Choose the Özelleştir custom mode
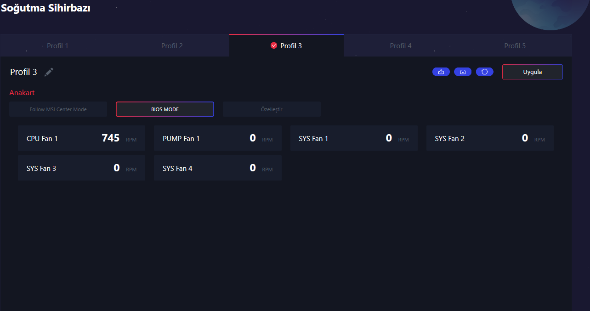This screenshot has height=311, width=590. pyautogui.click(x=272, y=109)
